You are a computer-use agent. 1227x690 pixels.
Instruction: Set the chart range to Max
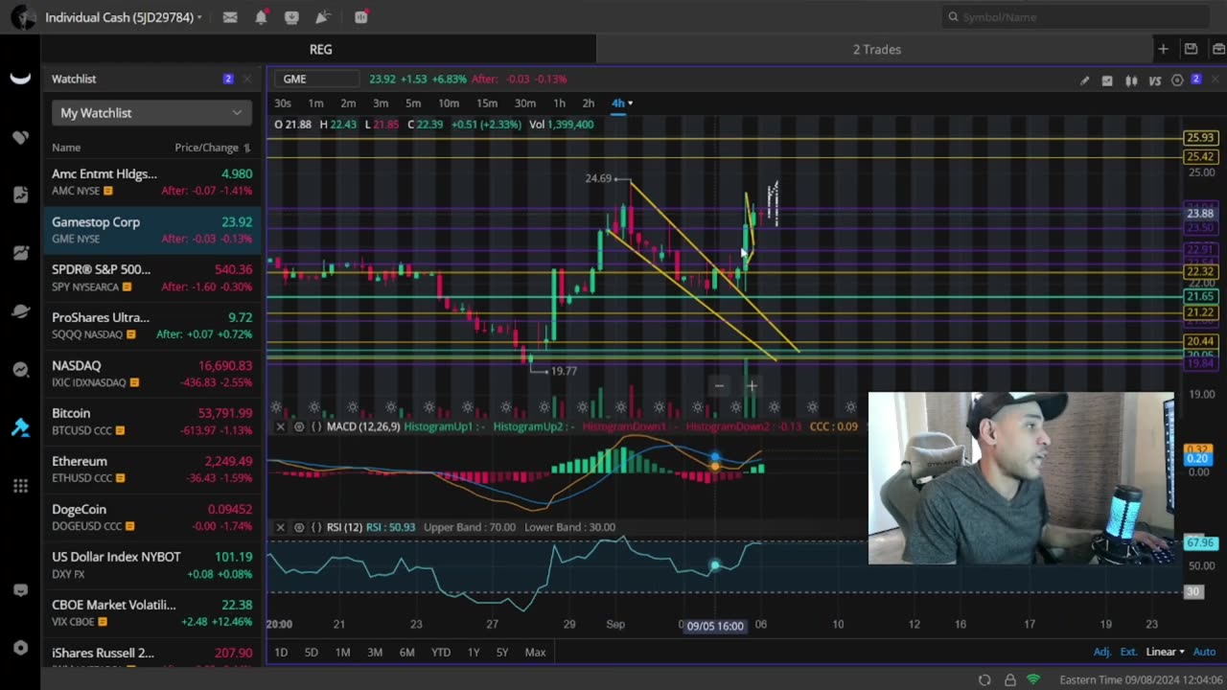[535, 653]
